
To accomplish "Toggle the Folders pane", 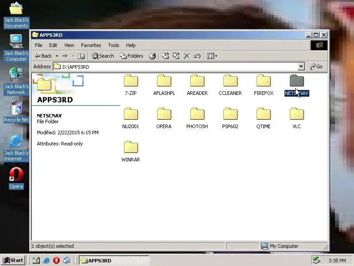I will tap(131, 56).
